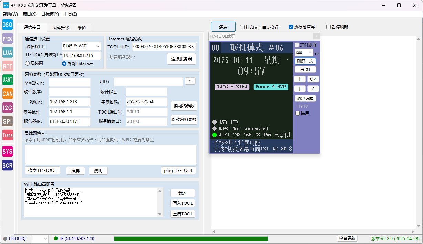Image resolution: width=423 pixels, height=244 pixels.
Task: Click the 读网络参数 button
Action: tap(184, 106)
